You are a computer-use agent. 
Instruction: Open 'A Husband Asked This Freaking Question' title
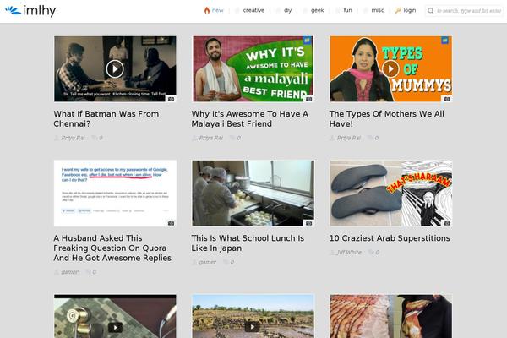(112, 248)
